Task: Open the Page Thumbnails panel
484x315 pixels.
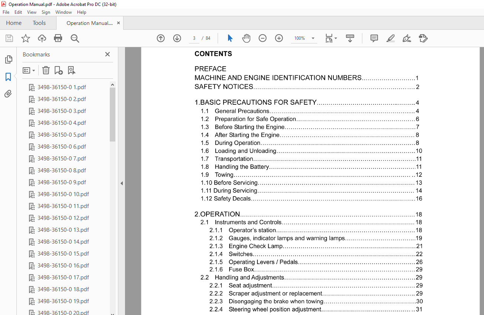Action: (x=8, y=59)
